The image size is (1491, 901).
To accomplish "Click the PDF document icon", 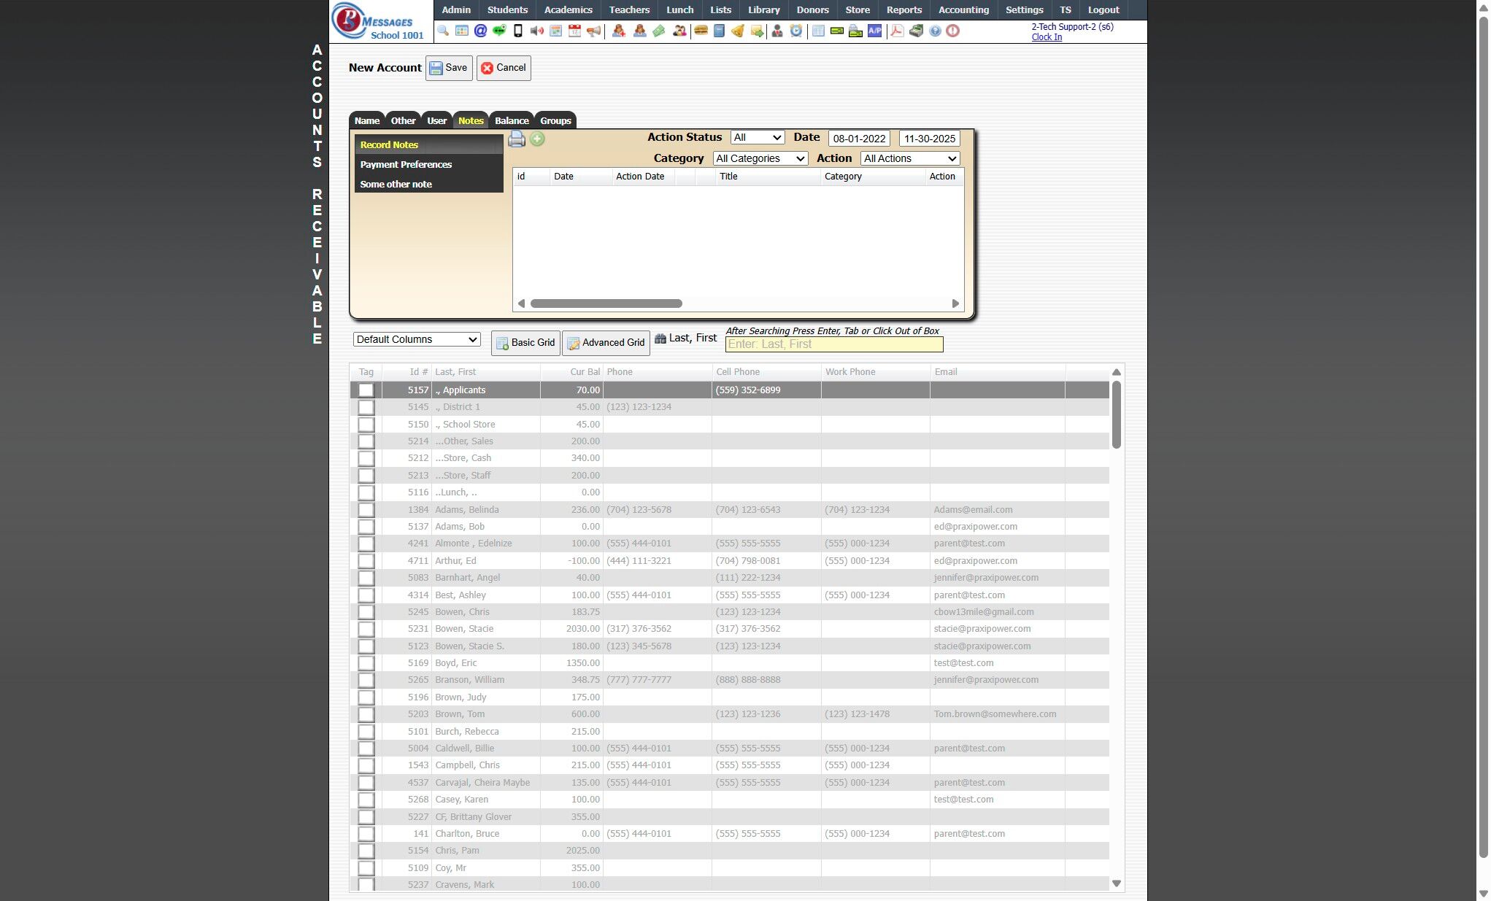I will pyautogui.click(x=897, y=31).
